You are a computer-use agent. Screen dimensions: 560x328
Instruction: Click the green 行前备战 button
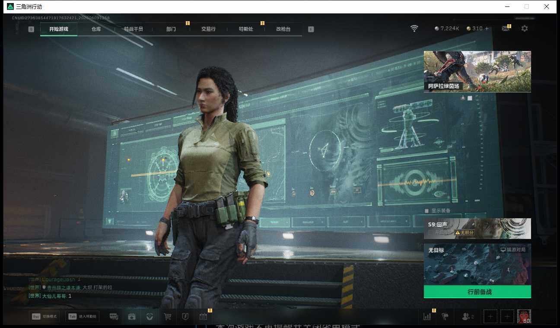point(477,292)
